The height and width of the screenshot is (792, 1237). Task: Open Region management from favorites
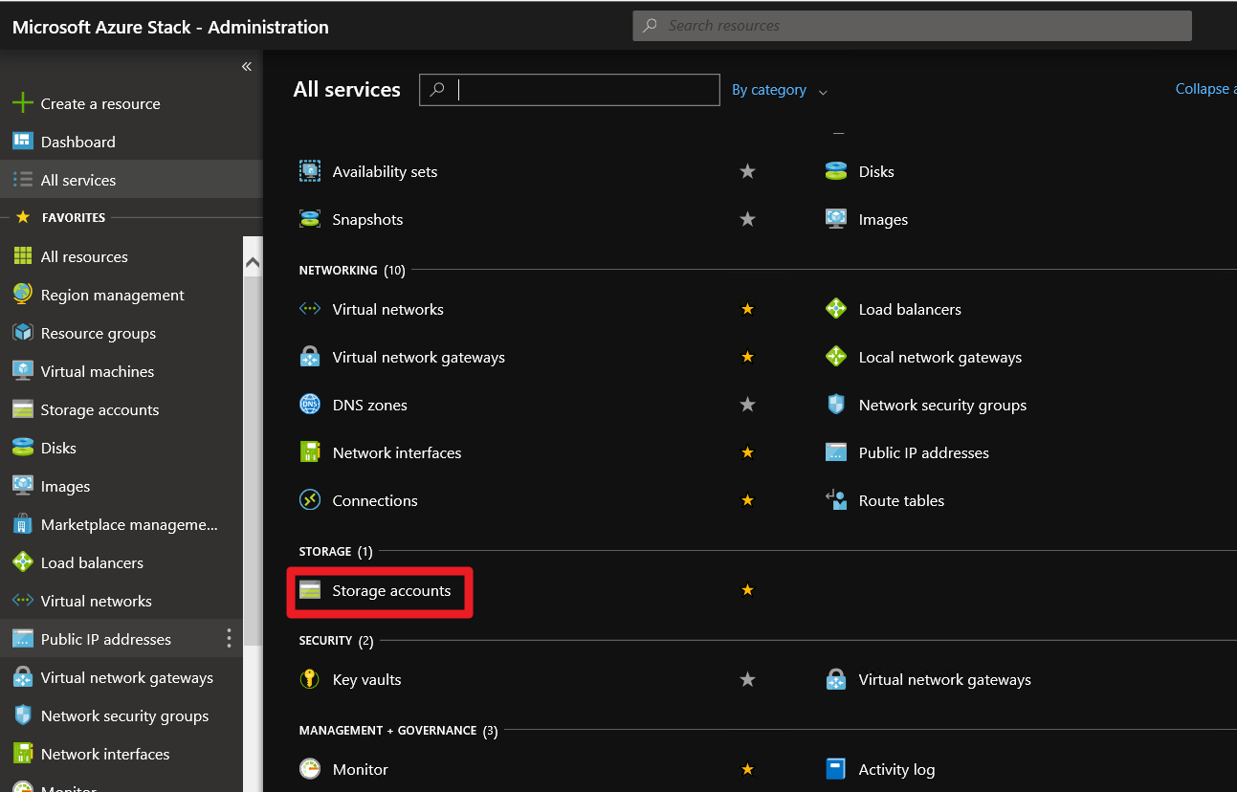tap(112, 295)
